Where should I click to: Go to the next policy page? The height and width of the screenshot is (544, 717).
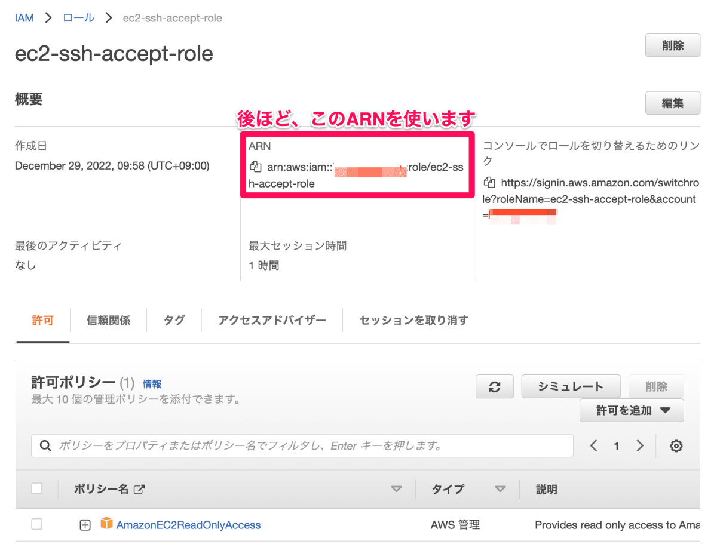(640, 445)
